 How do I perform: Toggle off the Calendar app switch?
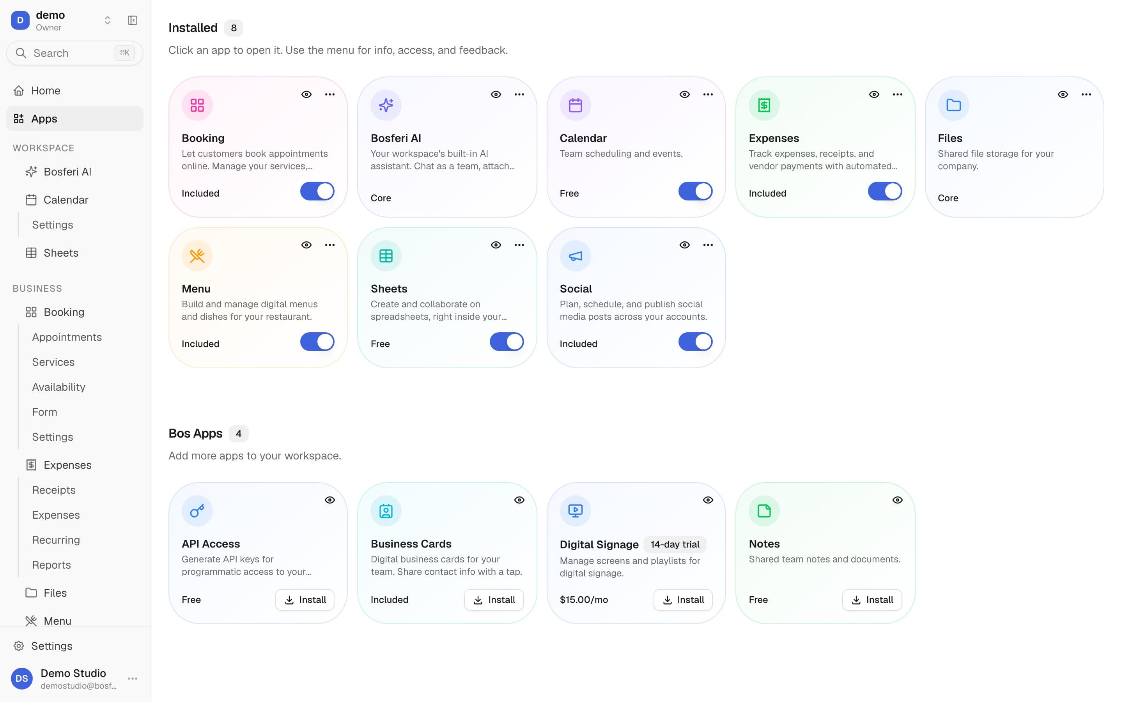point(696,191)
